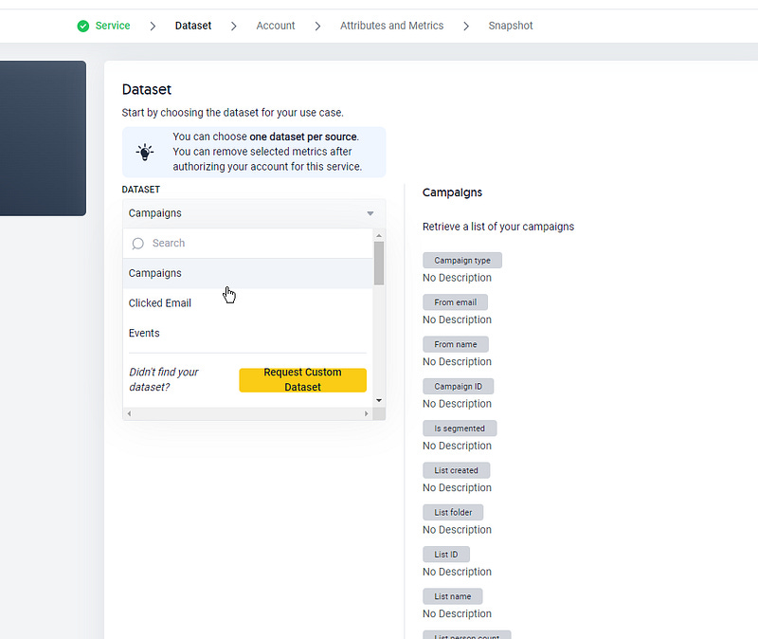This screenshot has width=758, height=639.
Task: Click the vertical scrollbar thumb in dropdown
Action: point(379,264)
